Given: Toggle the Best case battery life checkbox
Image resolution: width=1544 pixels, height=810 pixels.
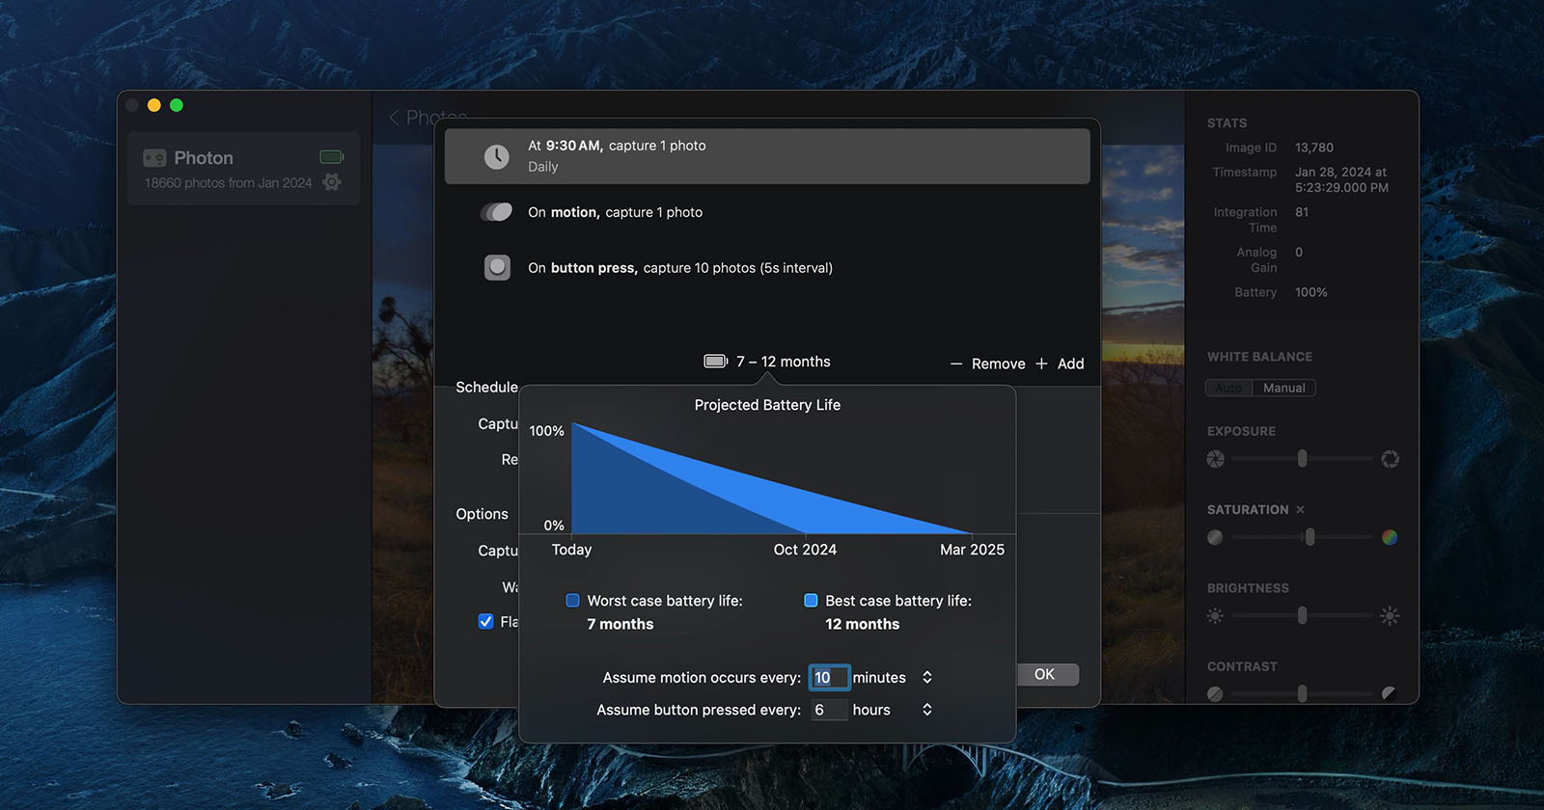Looking at the screenshot, I should click(x=811, y=601).
